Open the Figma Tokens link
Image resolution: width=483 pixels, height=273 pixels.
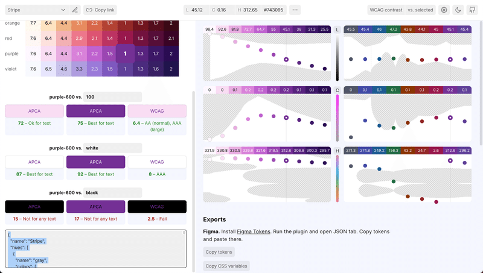(254, 231)
